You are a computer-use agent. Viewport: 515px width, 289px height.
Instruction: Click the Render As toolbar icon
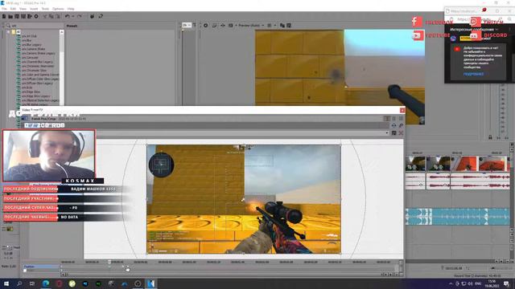[30, 16]
